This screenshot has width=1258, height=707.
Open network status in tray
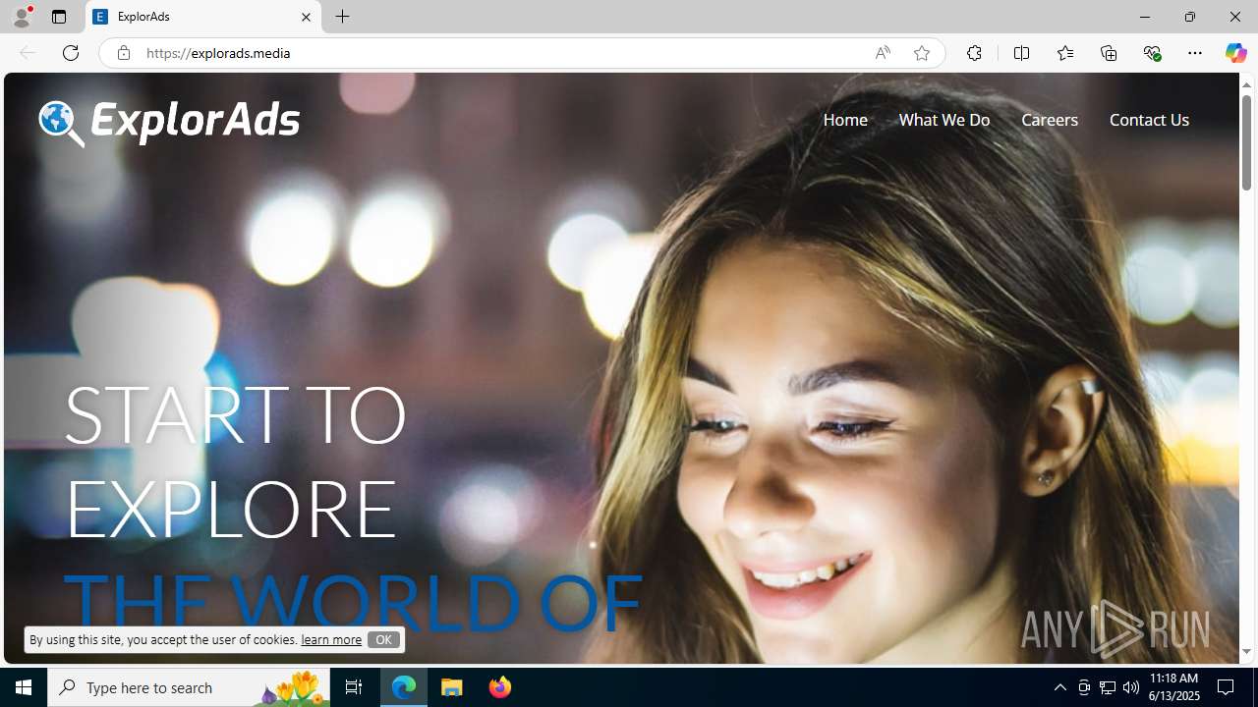coord(1108,687)
